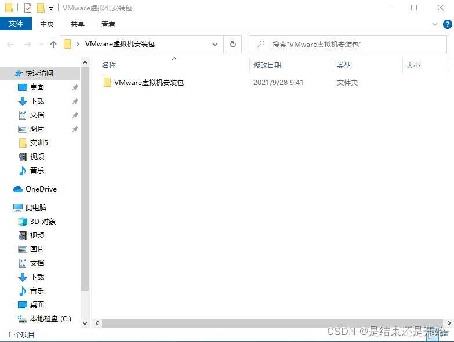The width and height of the screenshot is (454, 342).
Task: Click the Properties checkmark icon in title bar
Action: (x=27, y=8)
